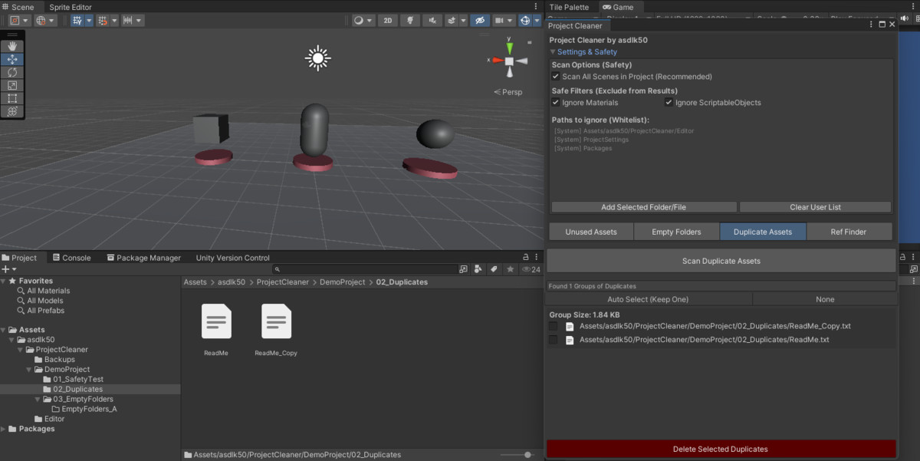The height and width of the screenshot is (461, 920).
Task: Click the scene camera settings icon
Action: (503, 21)
